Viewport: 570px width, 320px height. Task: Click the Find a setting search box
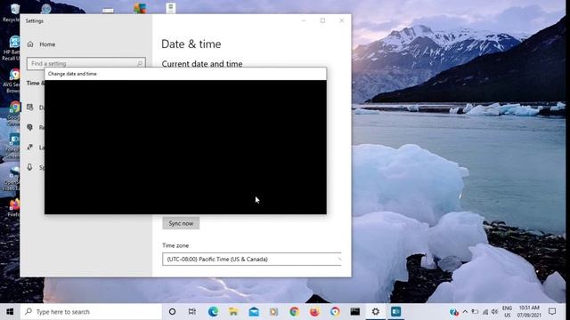pyautogui.click(x=86, y=63)
